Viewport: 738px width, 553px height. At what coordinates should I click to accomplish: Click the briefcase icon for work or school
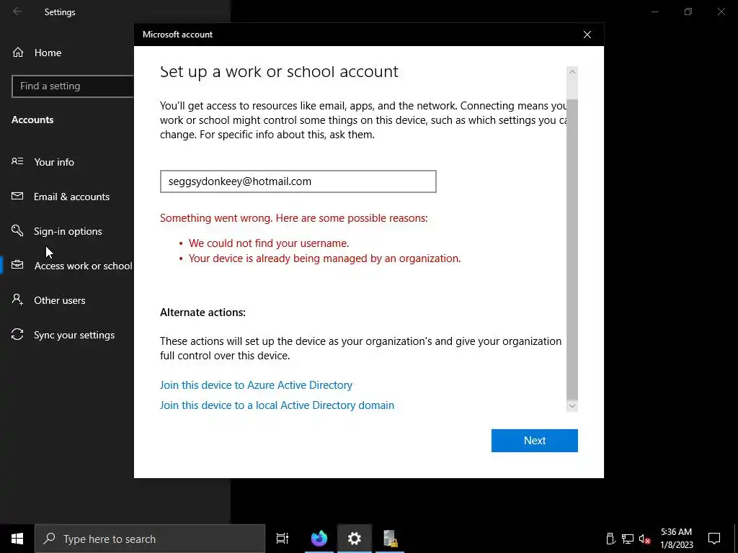17,265
